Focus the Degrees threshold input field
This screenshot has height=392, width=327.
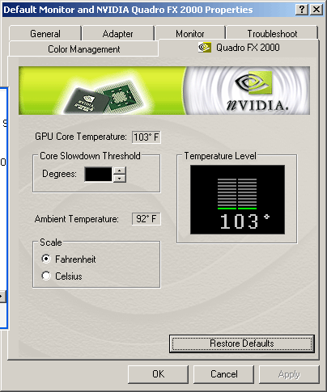tap(98, 175)
